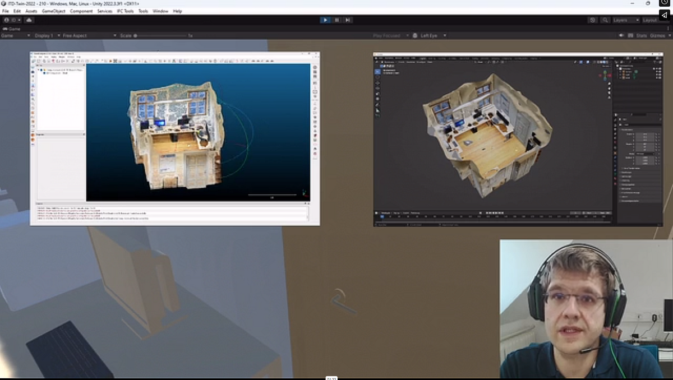Open the Account dropdown button
The image size is (673, 380).
(x=12, y=20)
